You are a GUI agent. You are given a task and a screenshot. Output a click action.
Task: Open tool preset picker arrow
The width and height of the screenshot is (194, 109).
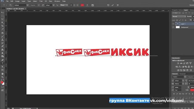(x=7, y=5)
